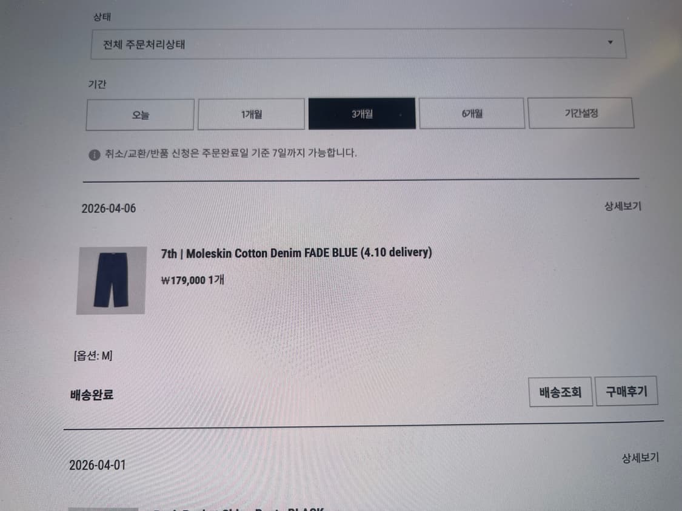Select the 6개월 period filter
The height and width of the screenshot is (511, 682).
tap(472, 113)
